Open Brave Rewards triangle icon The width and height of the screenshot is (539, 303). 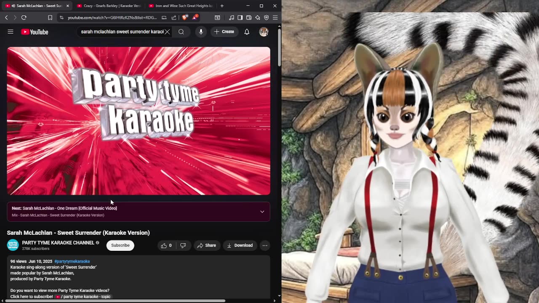coord(195,18)
